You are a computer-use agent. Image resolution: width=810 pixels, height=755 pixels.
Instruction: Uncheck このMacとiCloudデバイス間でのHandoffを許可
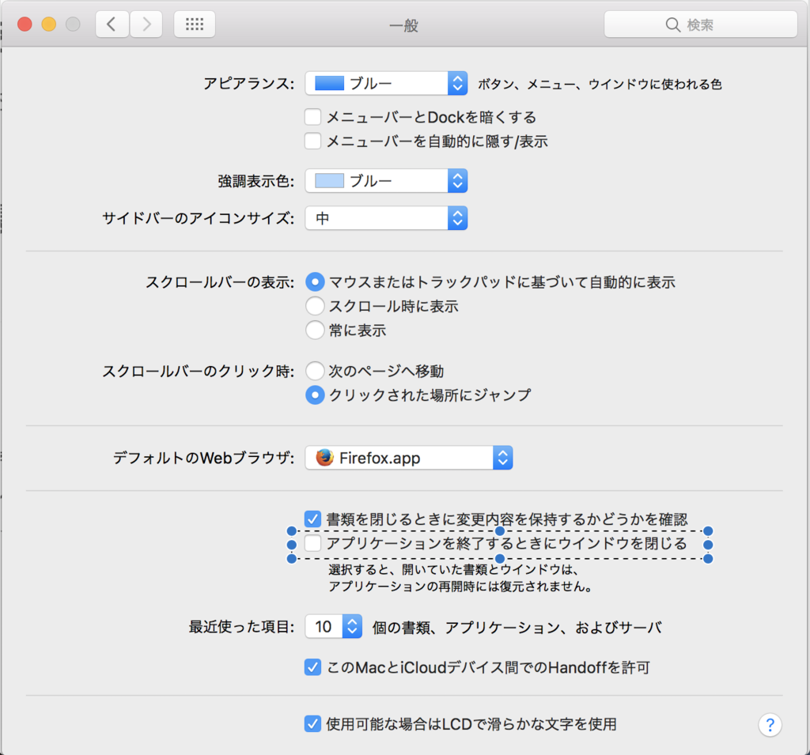coord(312,667)
